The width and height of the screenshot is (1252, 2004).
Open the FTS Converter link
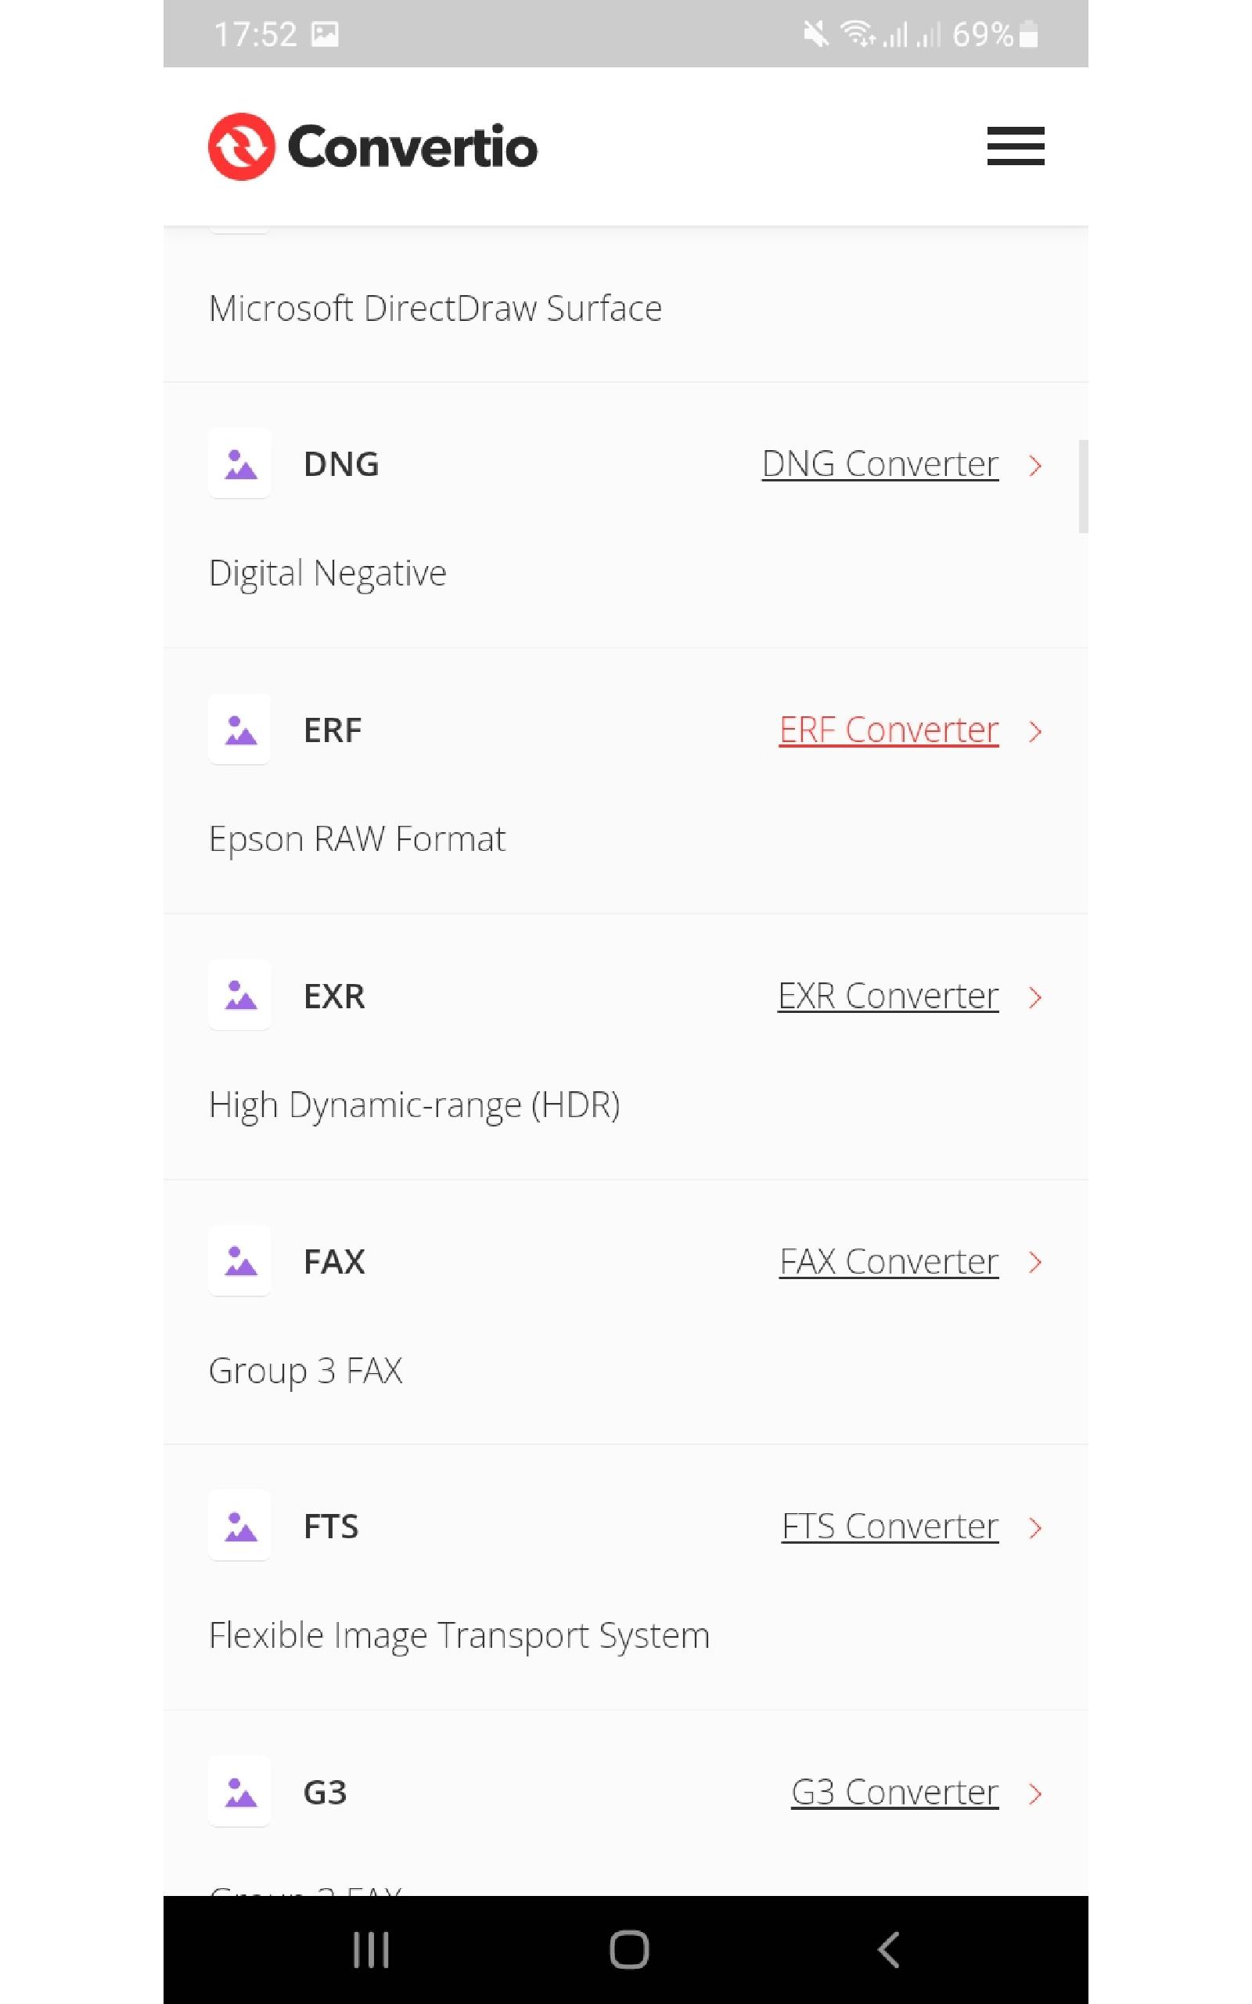[890, 1526]
